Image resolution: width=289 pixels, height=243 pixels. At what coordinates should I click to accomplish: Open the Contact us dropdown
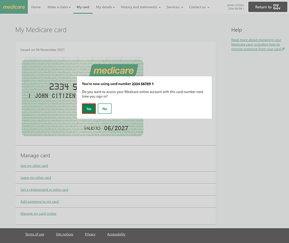(x=199, y=7)
